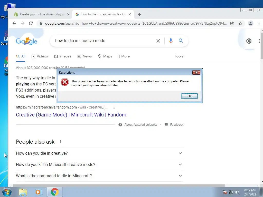Expand 'How do you kill in Minecraft creative mode?'
The width and height of the screenshot is (263, 197).
[100, 164]
